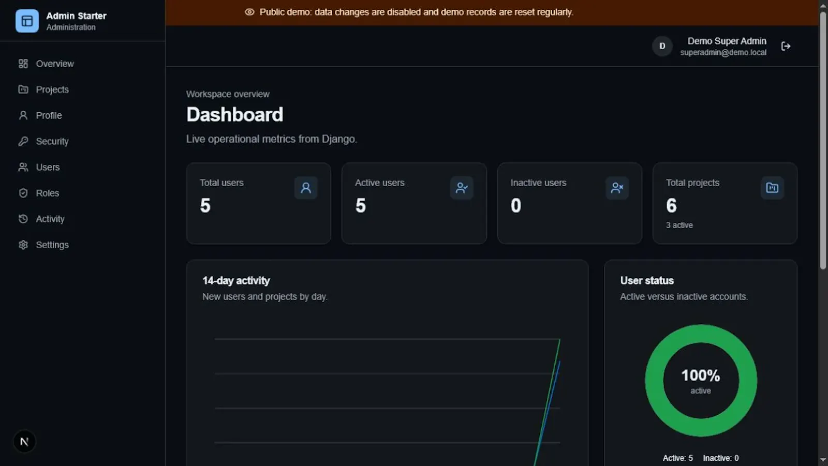The image size is (828, 466).
Task: Click the Total users card person icon
Action: (x=306, y=188)
